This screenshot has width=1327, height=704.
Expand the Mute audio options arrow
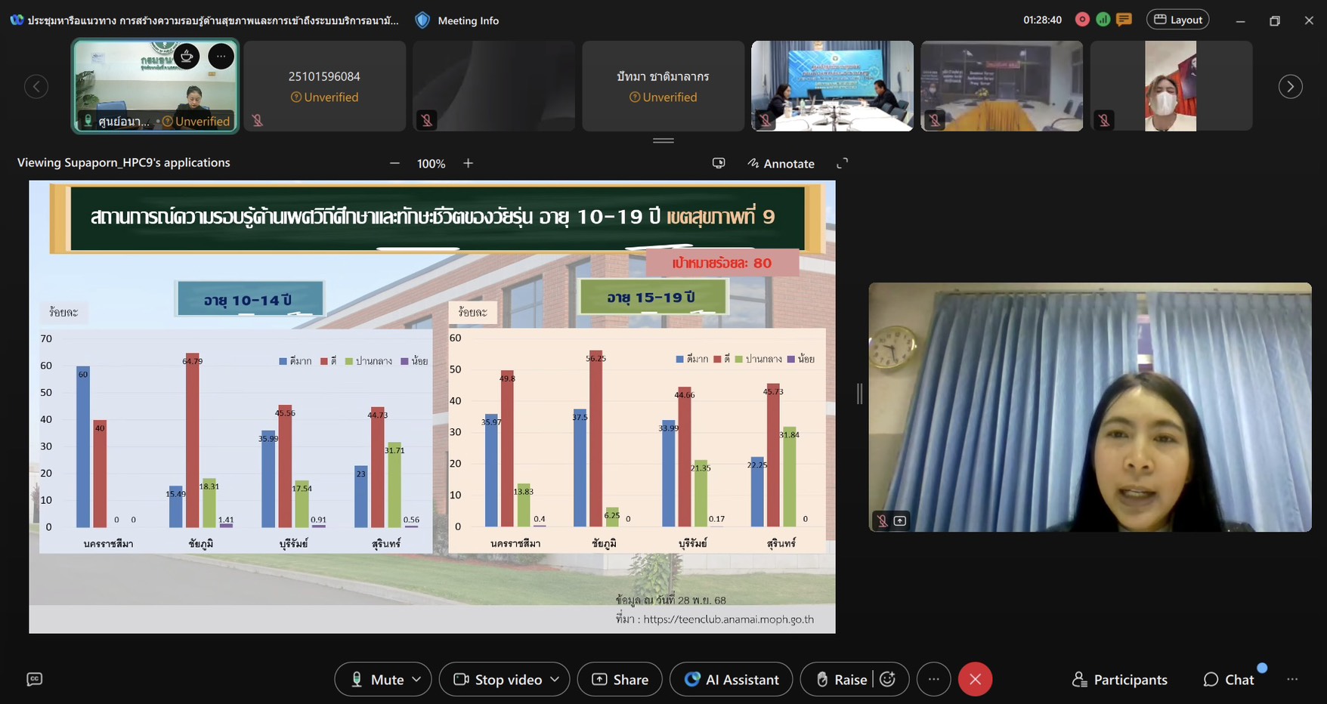point(416,679)
